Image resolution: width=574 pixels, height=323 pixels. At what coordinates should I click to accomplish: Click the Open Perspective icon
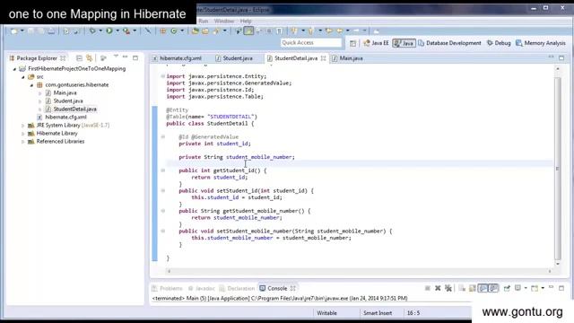point(352,43)
